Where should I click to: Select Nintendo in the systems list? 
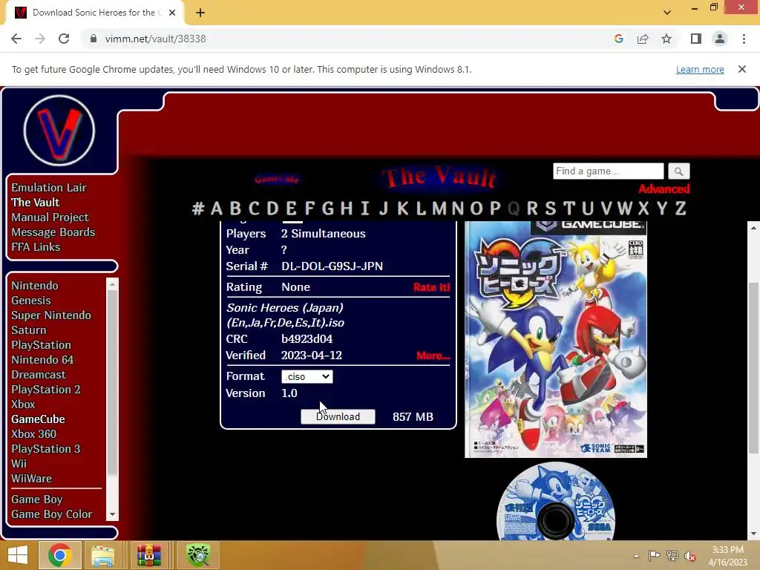coord(35,286)
